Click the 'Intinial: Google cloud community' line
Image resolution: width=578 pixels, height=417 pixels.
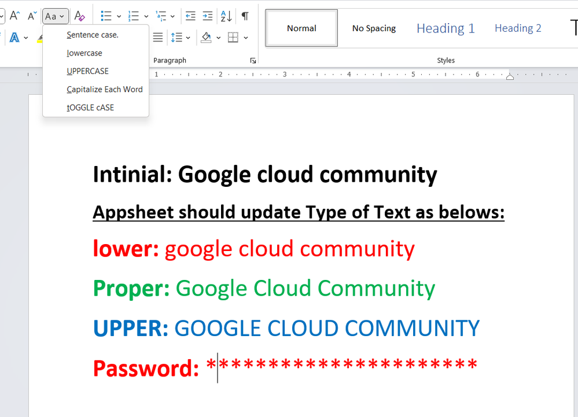(264, 174)
